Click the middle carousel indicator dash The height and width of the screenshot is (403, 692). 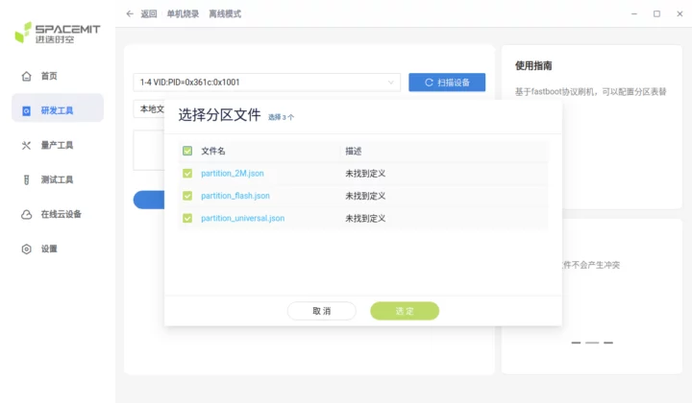pyautogui.click(x=592, y=343)
